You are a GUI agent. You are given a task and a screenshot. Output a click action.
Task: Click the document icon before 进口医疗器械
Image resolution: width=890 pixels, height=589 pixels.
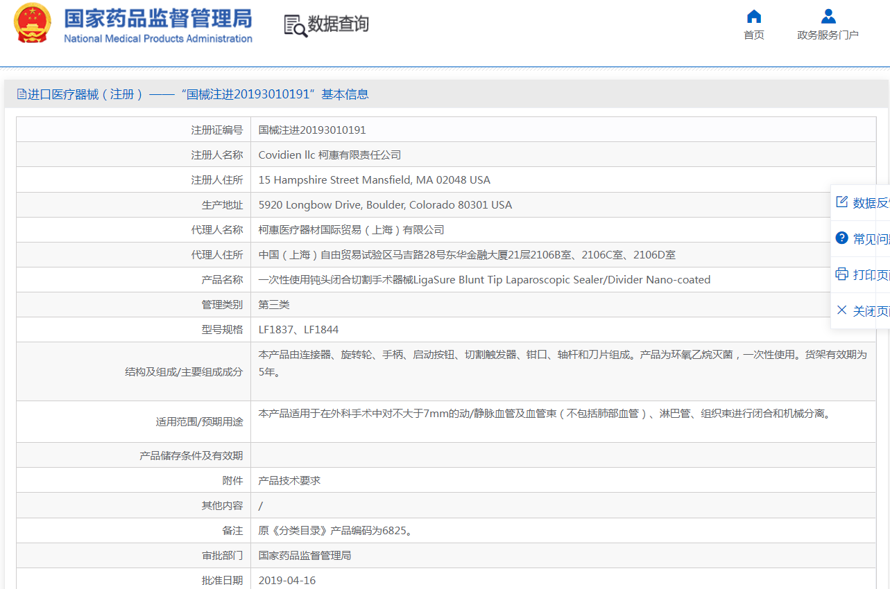tap(22, 94)
